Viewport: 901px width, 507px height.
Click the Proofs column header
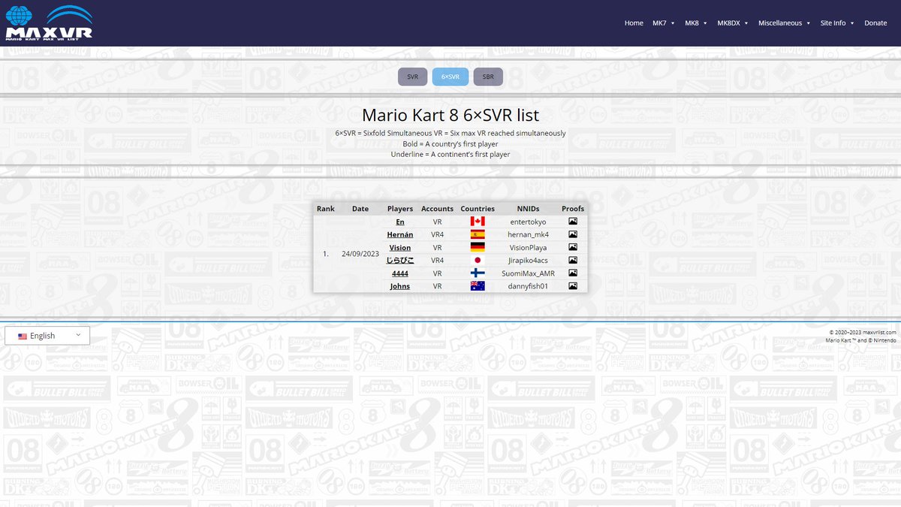tap(573, 209)
